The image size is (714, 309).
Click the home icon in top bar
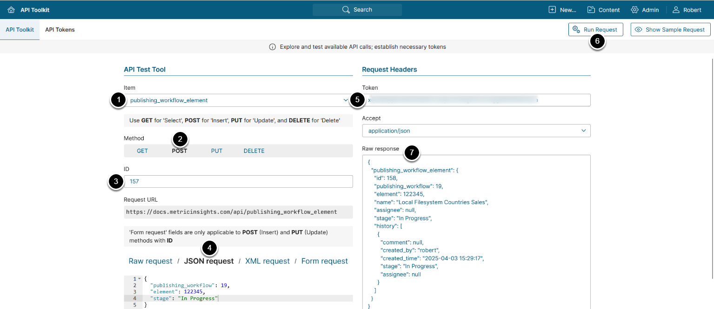click(x=11, y=10)
